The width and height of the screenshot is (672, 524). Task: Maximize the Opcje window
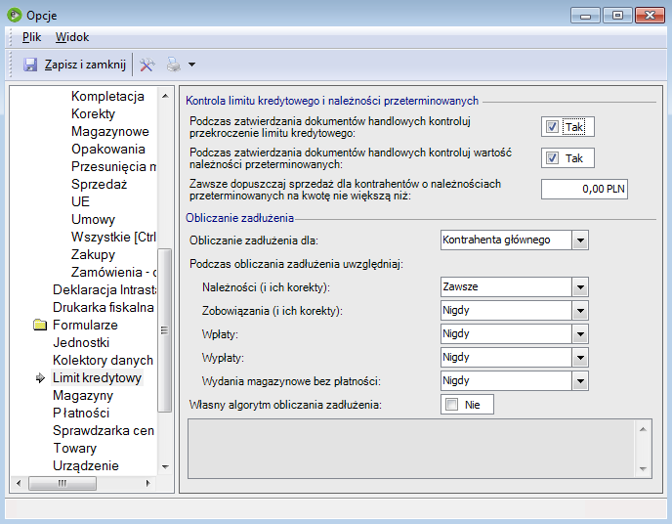pyautogui.click(x=617, y=16)
